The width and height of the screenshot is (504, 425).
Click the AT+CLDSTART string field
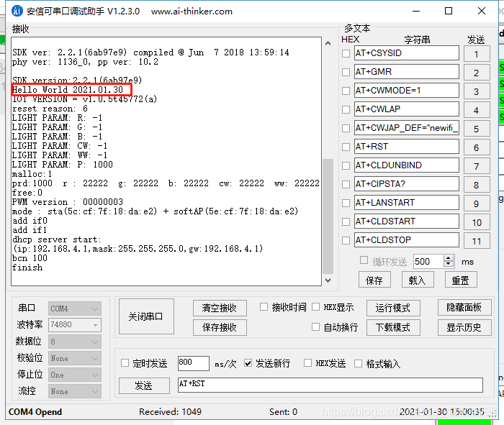407,221
